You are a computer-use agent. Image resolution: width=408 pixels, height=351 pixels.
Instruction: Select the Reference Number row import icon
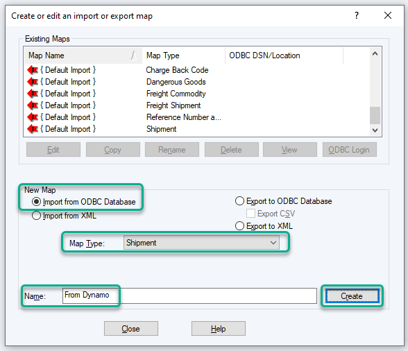point(33,117)
